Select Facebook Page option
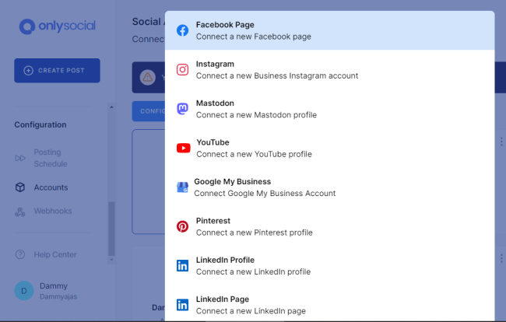 coord(329,30)
